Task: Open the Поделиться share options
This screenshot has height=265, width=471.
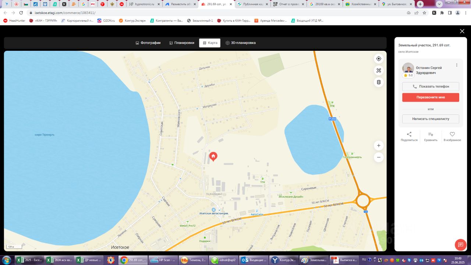Action: [409, 137]
